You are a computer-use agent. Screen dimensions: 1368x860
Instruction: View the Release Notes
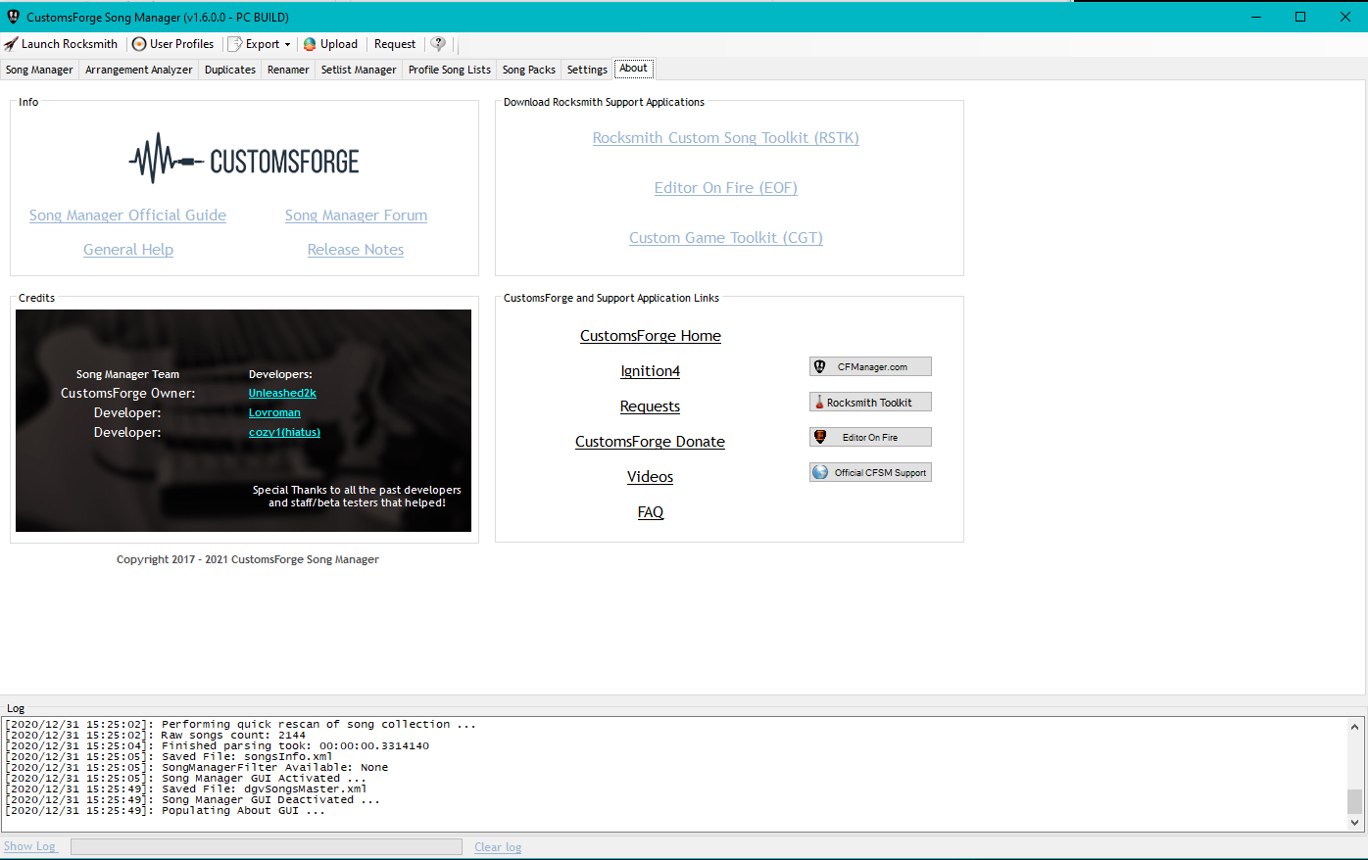355,249
